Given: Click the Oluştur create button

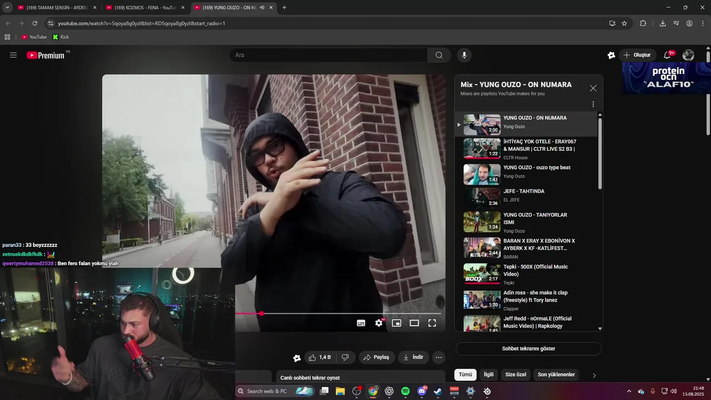Looking at the screenshot, I should (x=637, y=55).
